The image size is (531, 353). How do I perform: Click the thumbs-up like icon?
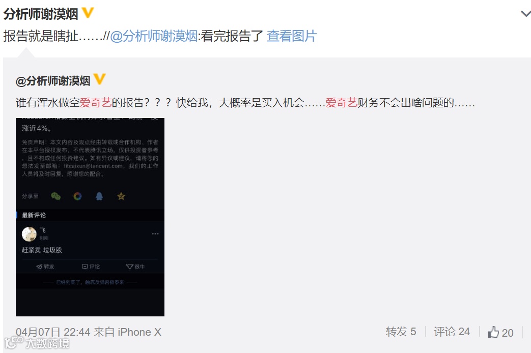pyautogui.click(x=493, y=332)
